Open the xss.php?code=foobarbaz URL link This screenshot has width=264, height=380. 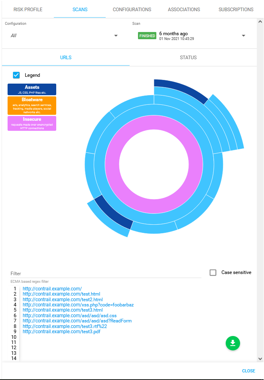point(78,305)
